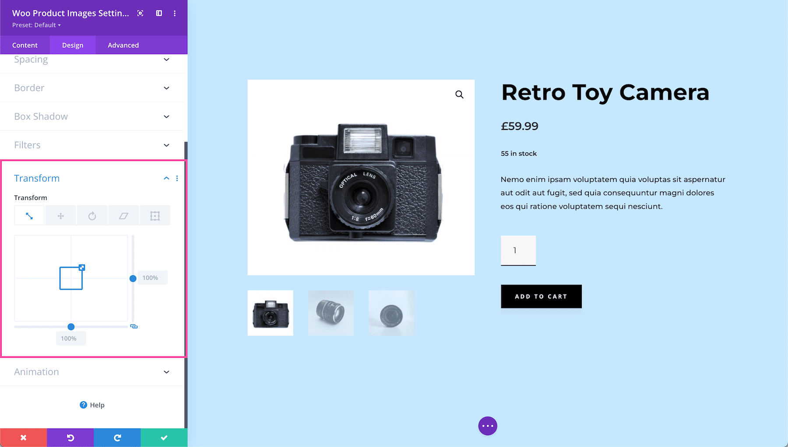This screenshot has height=447, width=788.
Task: Toggle the link between the two scale sliders
Action: [x=134, y=326]
